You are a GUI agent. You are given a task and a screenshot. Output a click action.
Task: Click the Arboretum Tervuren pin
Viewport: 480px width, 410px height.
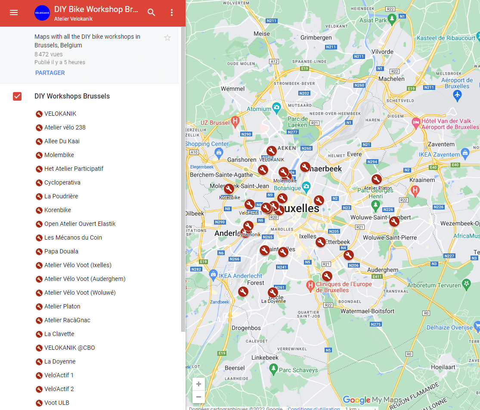[x=466, y=284]
